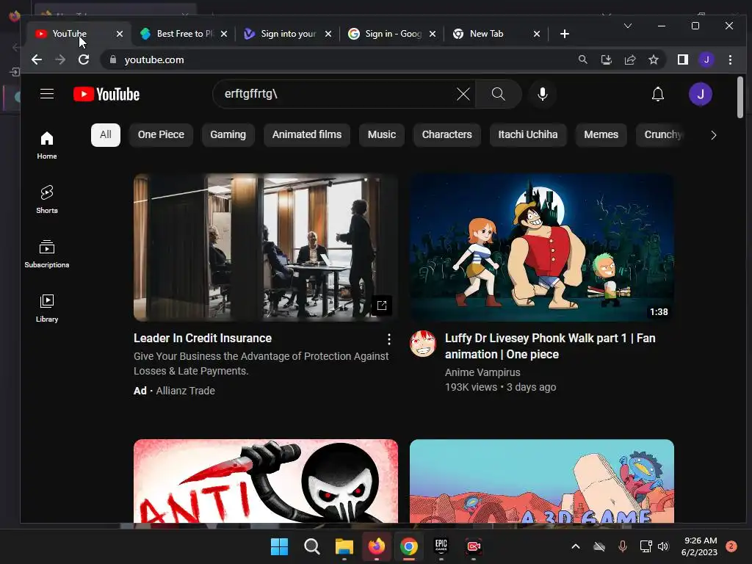752x564 pixels.
Task: Open the notifications bell
Action: click(x=658, y=94)
